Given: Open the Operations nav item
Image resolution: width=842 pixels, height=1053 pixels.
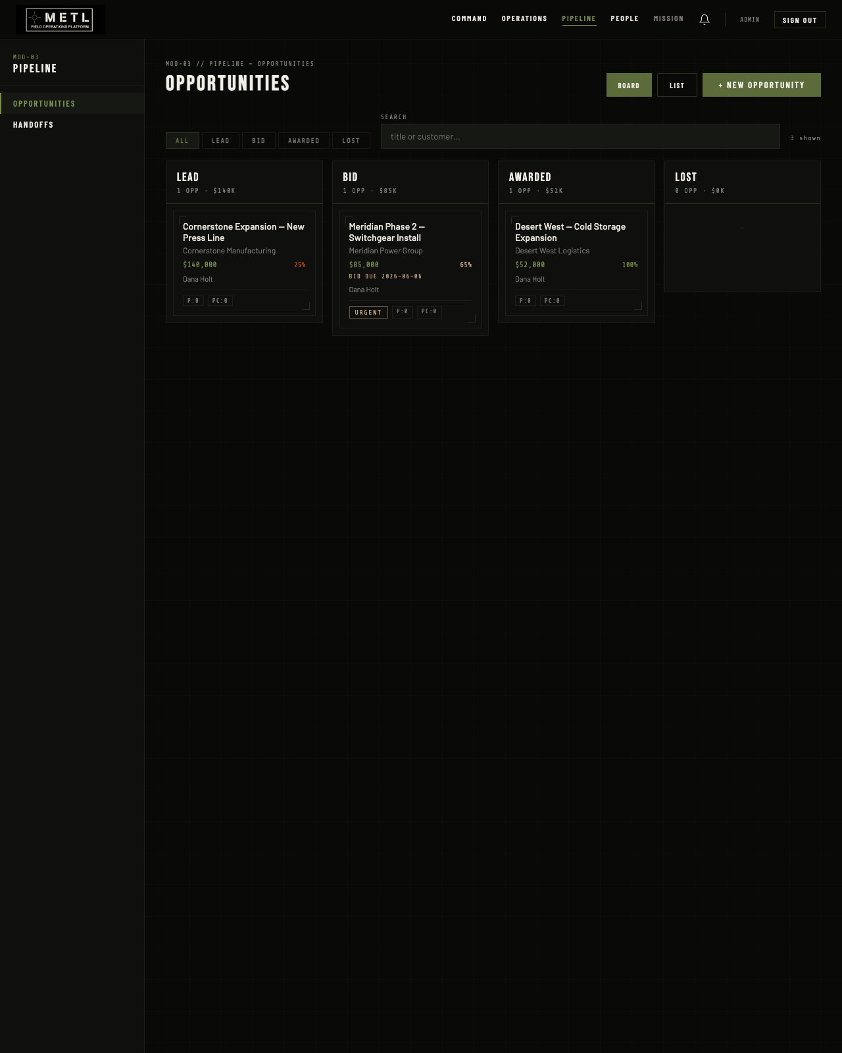Looking at the screenshot, I should click(x=524, y=18).
